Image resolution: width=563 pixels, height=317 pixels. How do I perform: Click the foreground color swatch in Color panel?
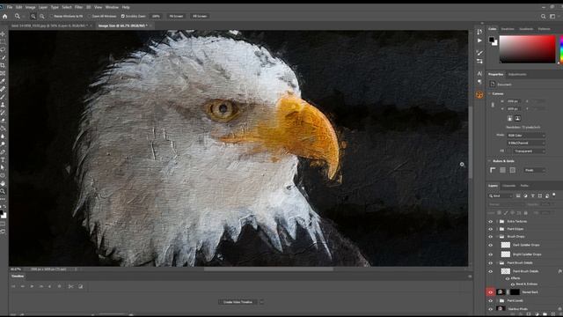(x=491, y=40)
